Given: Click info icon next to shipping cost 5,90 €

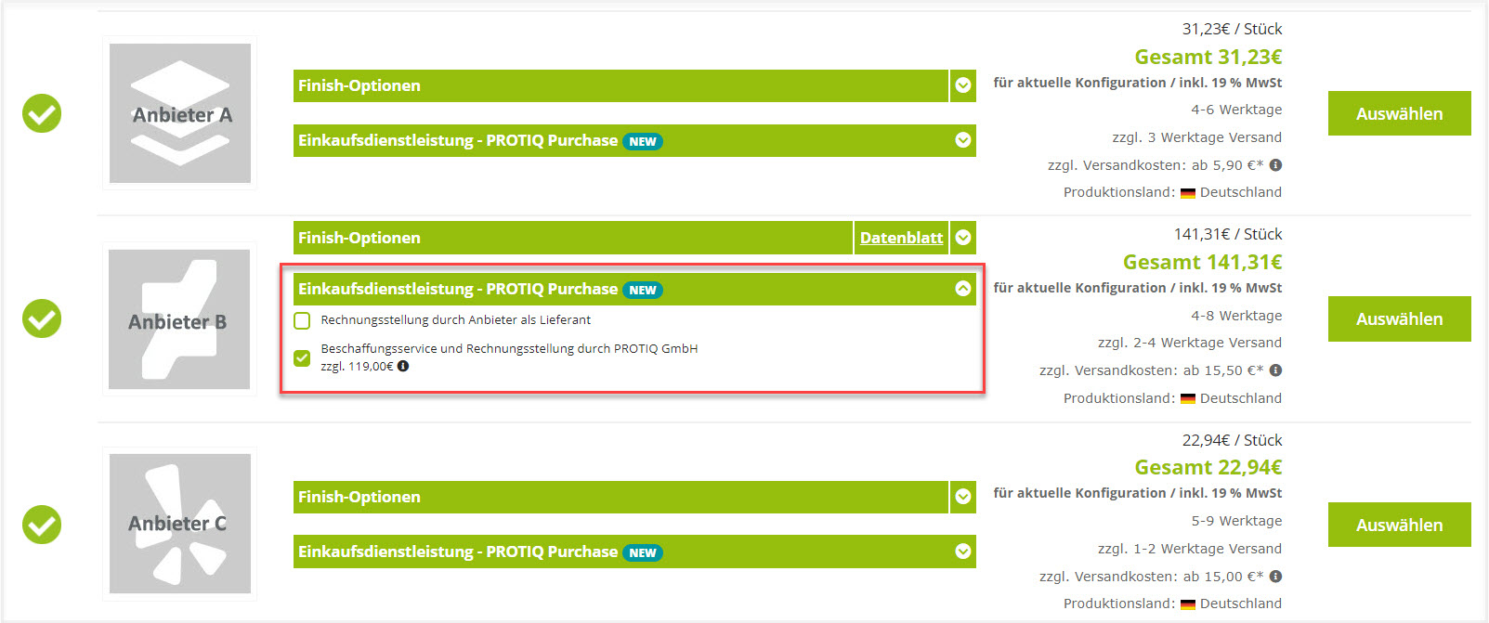Looking at the screenshot, I should point(1276,165).
